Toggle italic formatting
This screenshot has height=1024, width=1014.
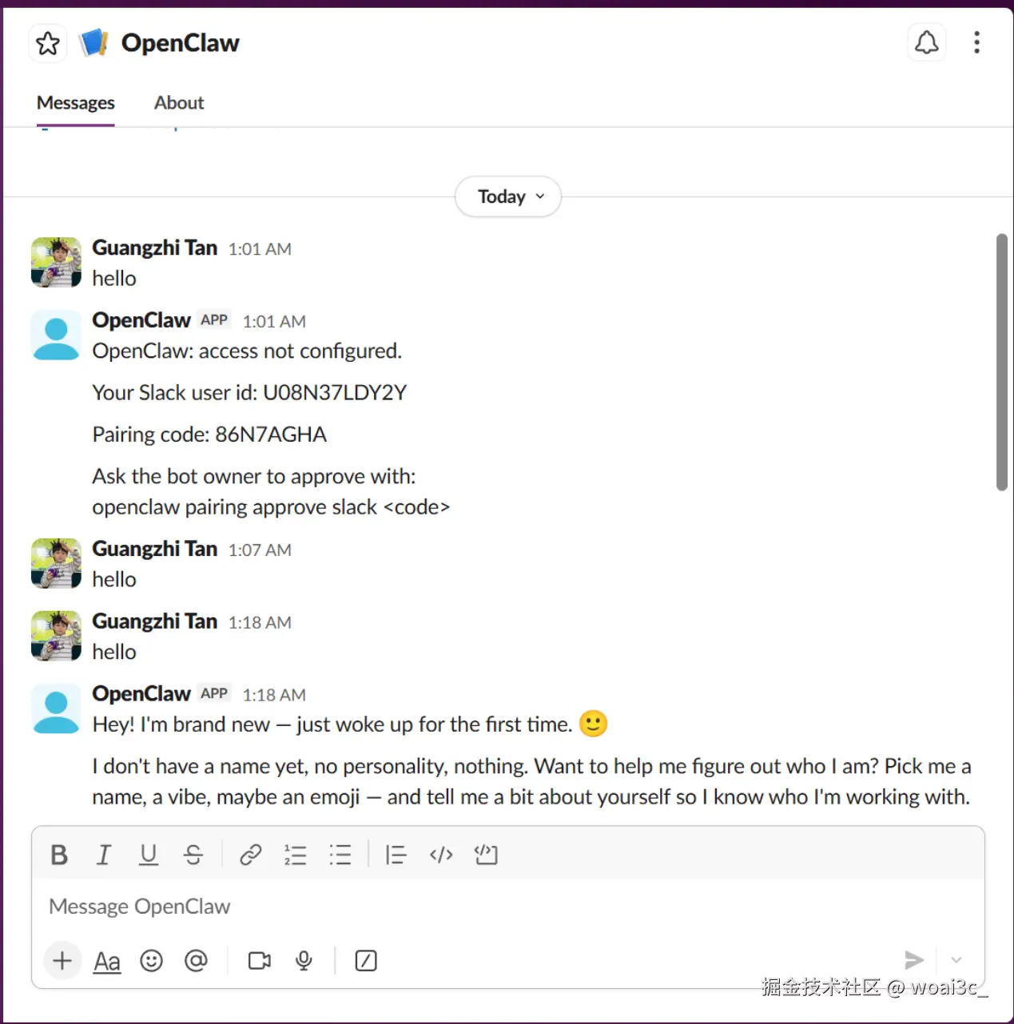pos(104,855)
